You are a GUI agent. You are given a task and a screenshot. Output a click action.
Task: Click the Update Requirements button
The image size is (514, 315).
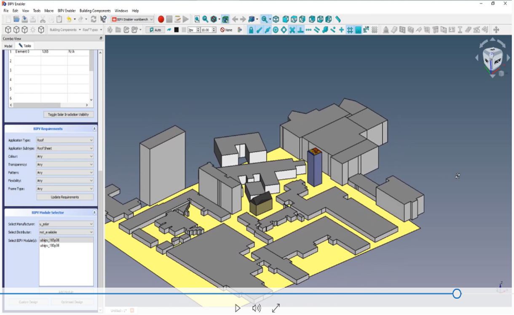click(65, 197)
